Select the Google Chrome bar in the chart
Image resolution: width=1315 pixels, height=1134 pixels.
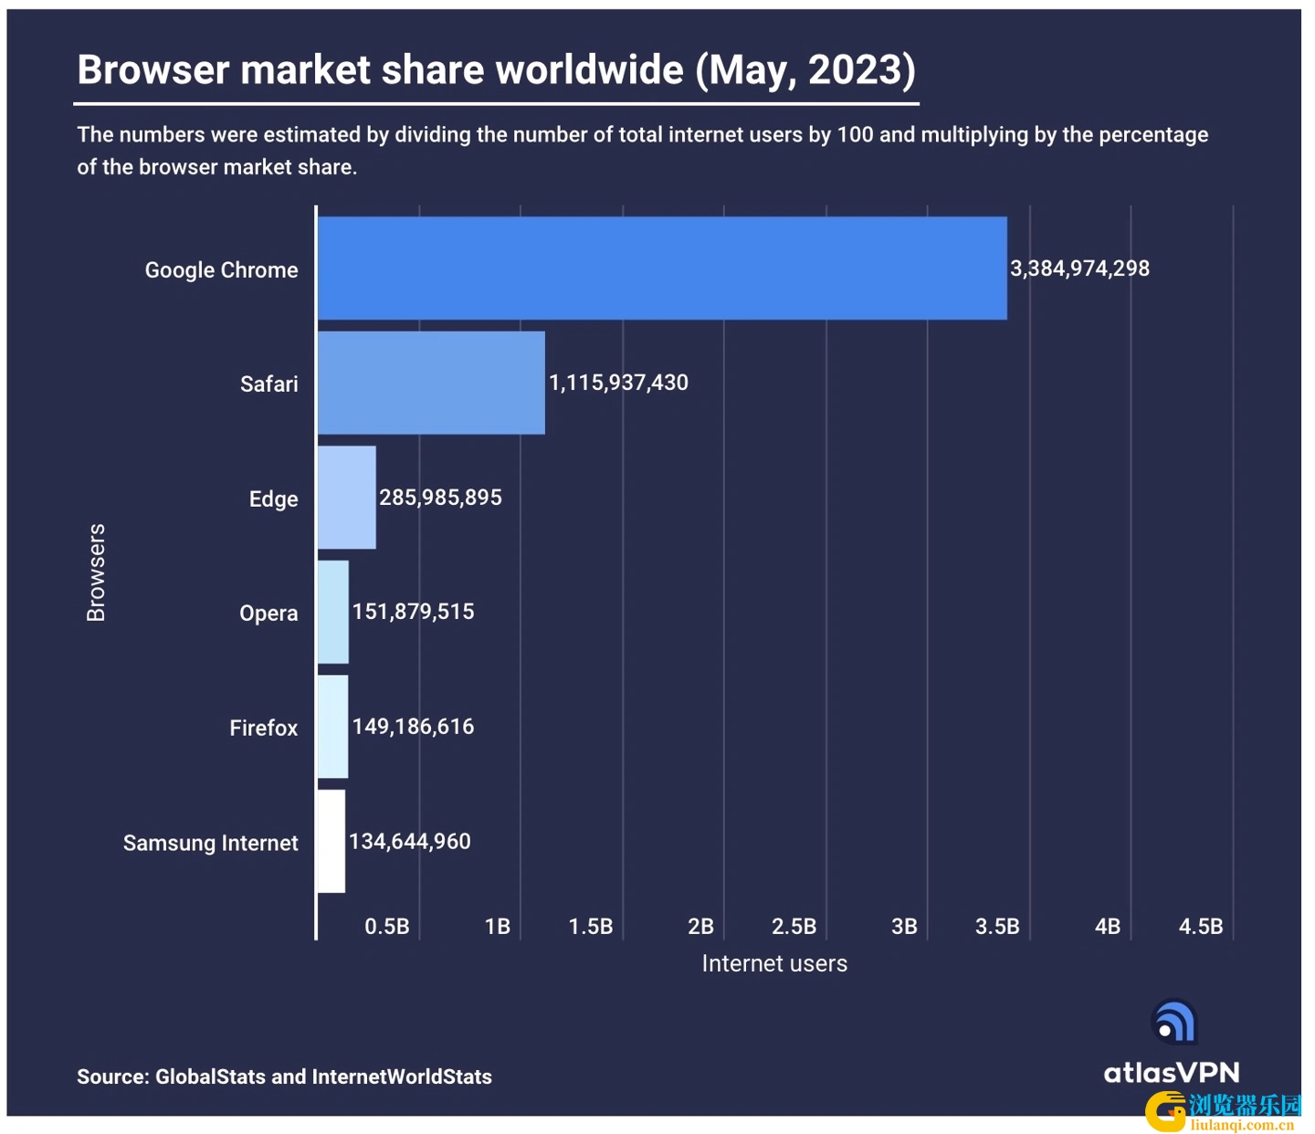[x=662, y=268]
